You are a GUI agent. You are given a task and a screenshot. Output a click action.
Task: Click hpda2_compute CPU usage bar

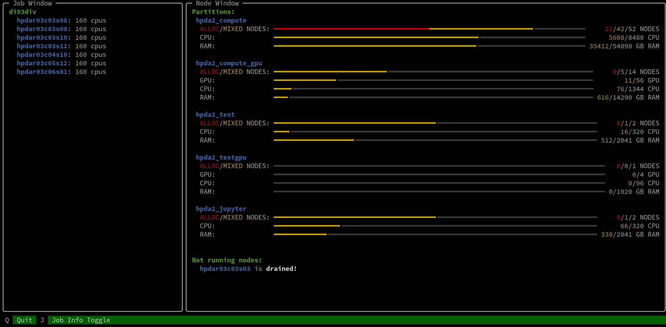tap(430, 37)
